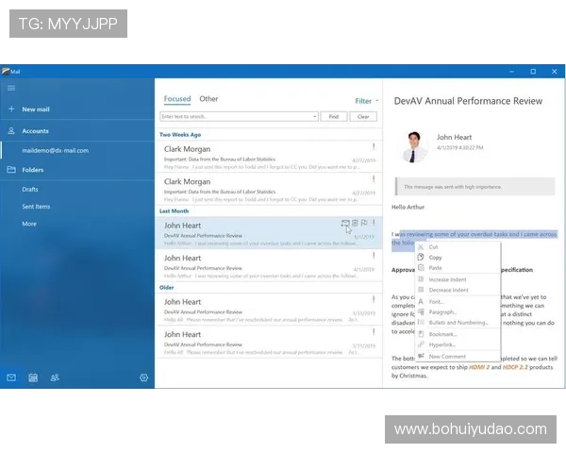The height and width of the screenshot is (453, 566).
Task: Open the Settings gear icon
Action: pyautogui.click(x=143, y=377)
